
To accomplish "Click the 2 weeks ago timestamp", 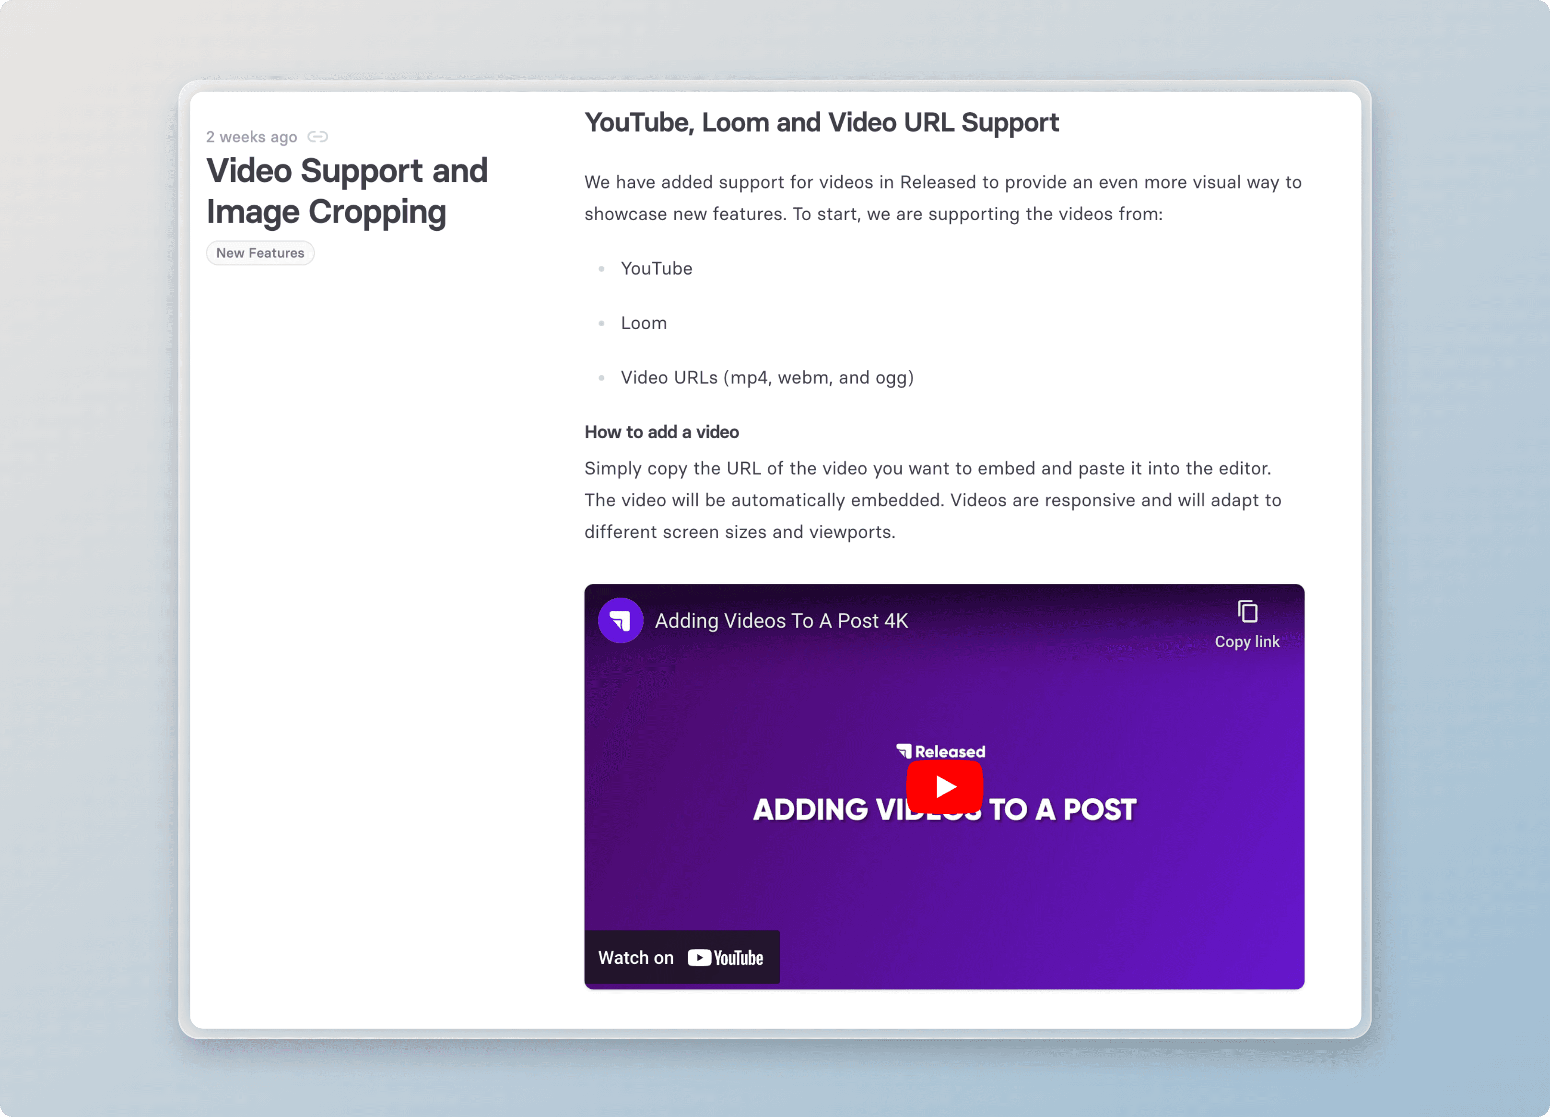I will click(x=251, y=137).
